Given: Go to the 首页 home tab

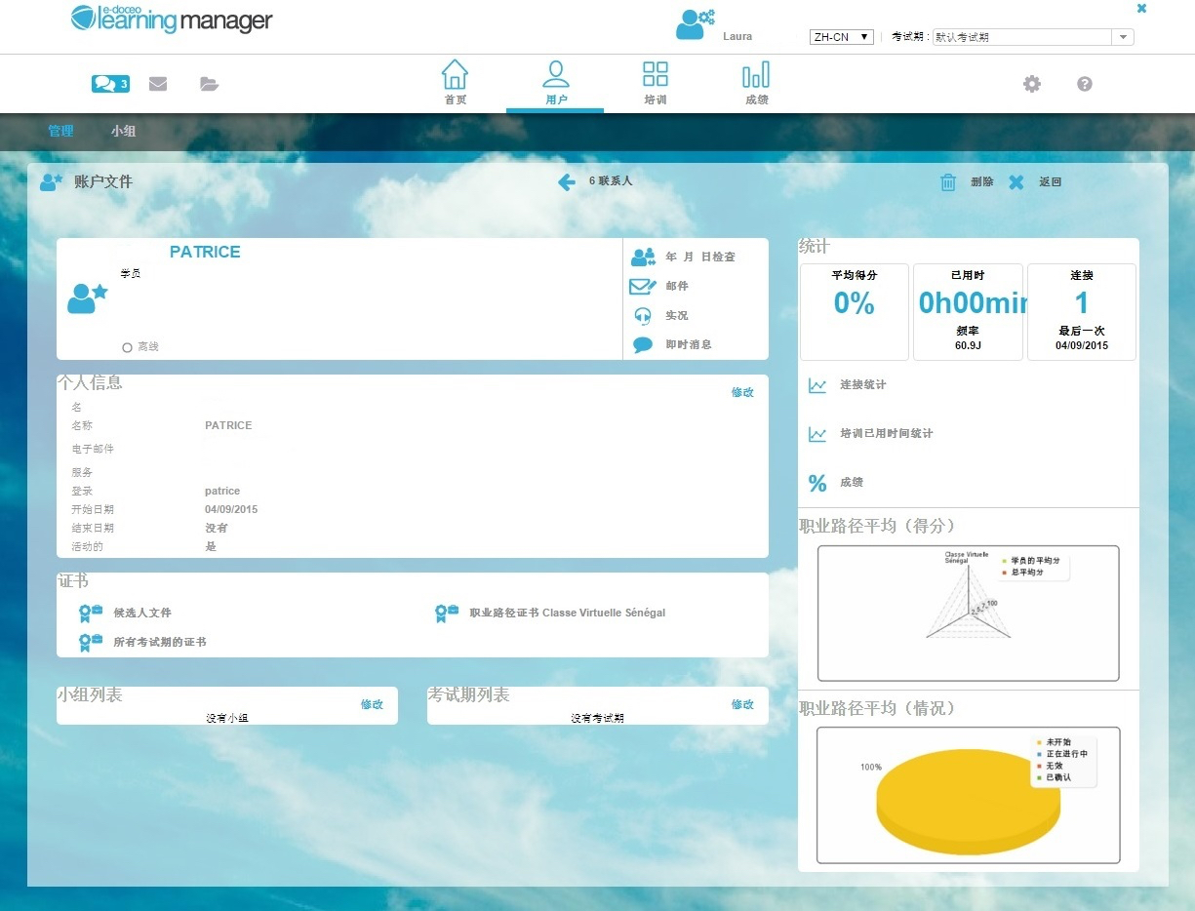Looking at the screenshot, I should coord(455,83).
